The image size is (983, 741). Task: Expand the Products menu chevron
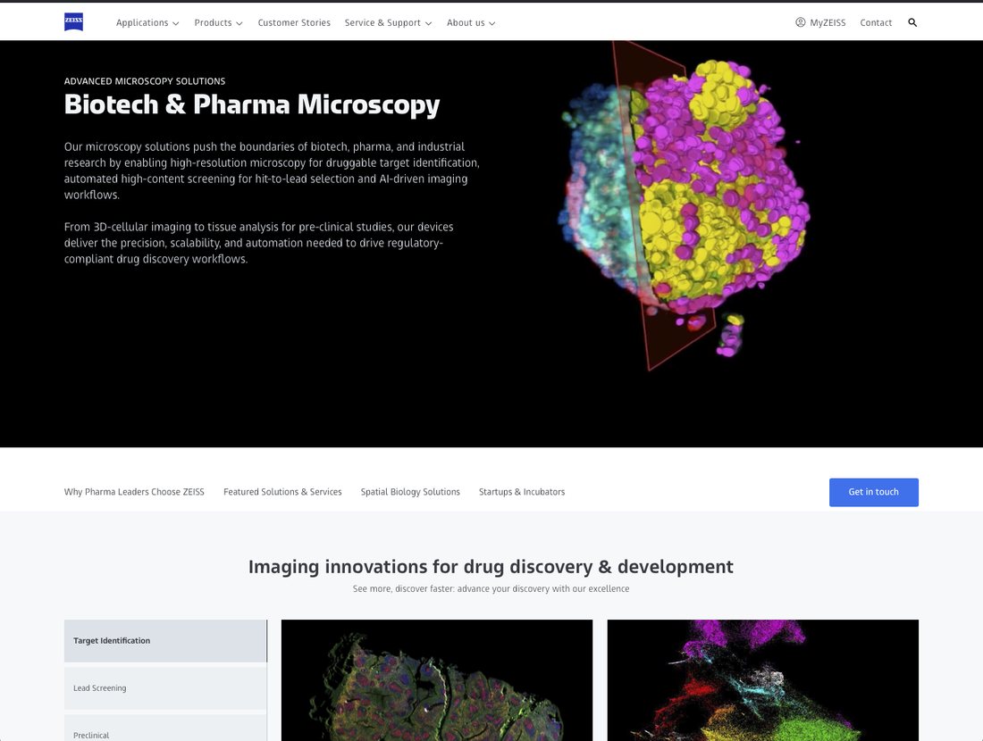pyautogui.click(x=239, y=23)
